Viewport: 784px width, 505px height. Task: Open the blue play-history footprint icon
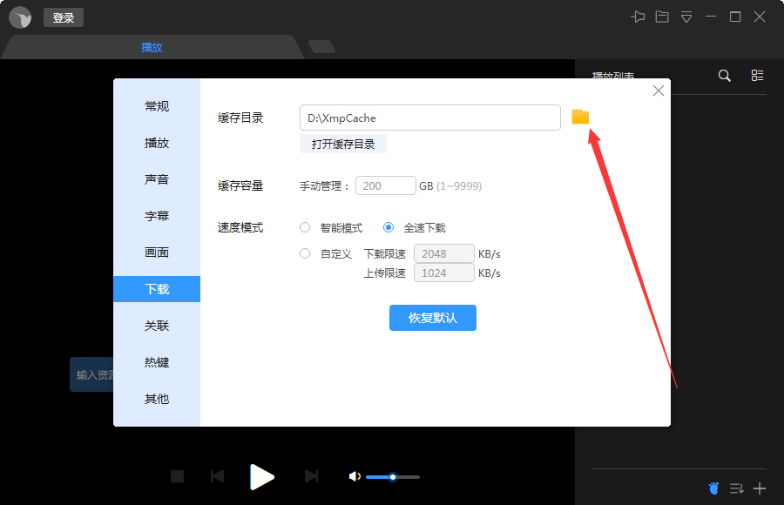tap(714, 488)
